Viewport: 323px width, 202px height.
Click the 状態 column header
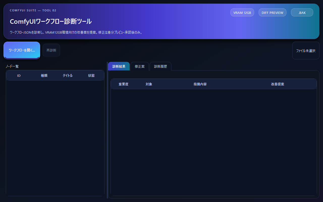91,75
